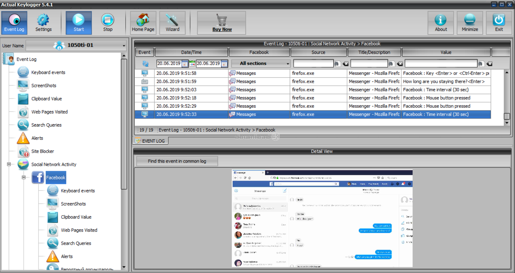Open the Settings gear

pos(43,23)
